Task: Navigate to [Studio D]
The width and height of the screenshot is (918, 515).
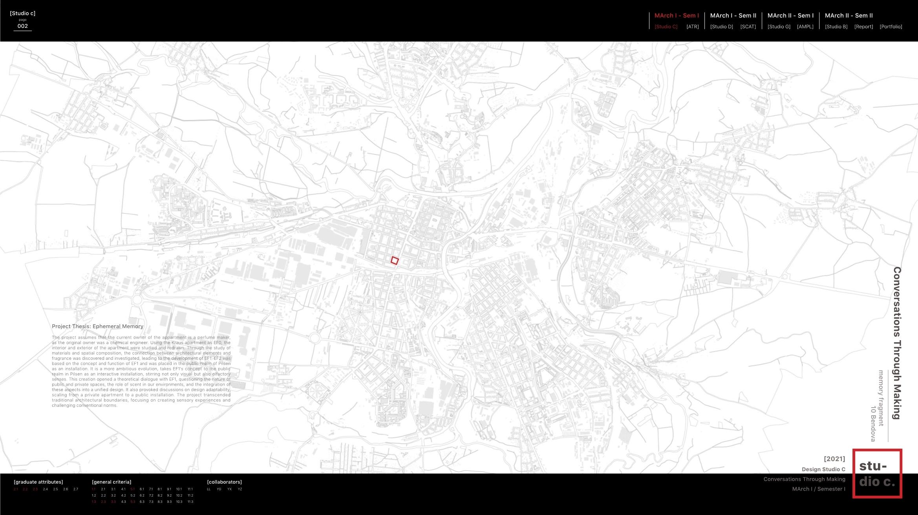Action: tap(721, 27)
